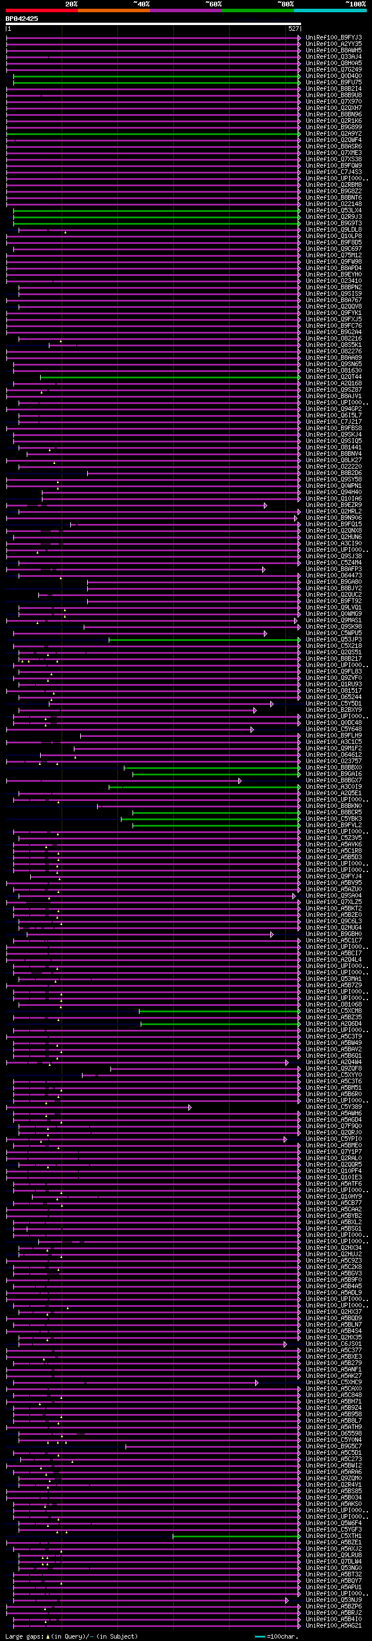Click the end arrowhead of the B8BGX7 alignment
Viewport: 372px width, 1641px height.
[239, 781]
